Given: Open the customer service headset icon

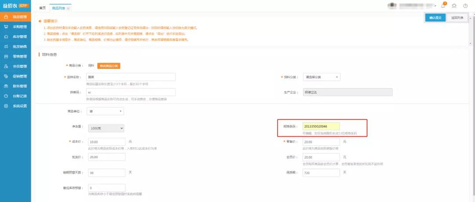Looking at the screenshot, I should (x=454, y=6).
